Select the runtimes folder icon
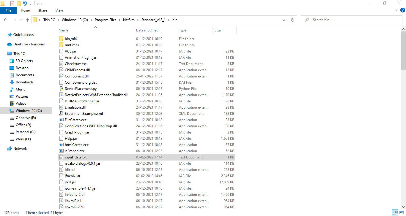Screen dimensions: 406x216 pyautogui.click(x=61, y=45)
